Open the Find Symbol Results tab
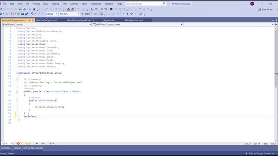The image size is (278, 156). pos(33,148)
